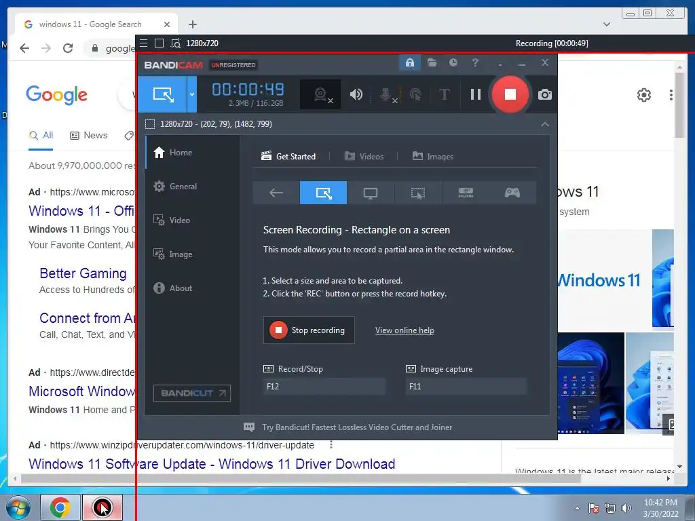Screen dimensions: 695x521
Task: Open the Image settings section
Action: 172,254
